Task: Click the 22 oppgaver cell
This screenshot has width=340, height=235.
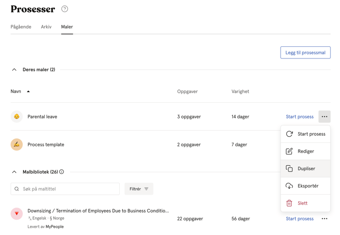Action: pos(190,219)
